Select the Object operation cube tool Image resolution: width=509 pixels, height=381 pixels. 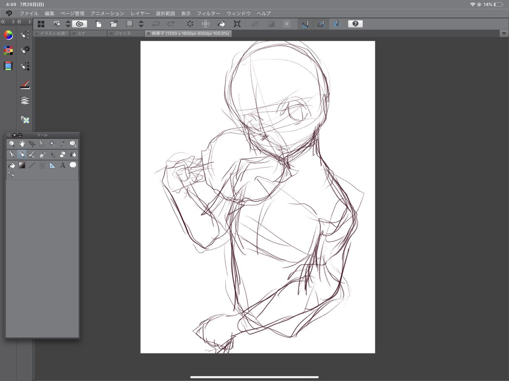click(73, 144)
